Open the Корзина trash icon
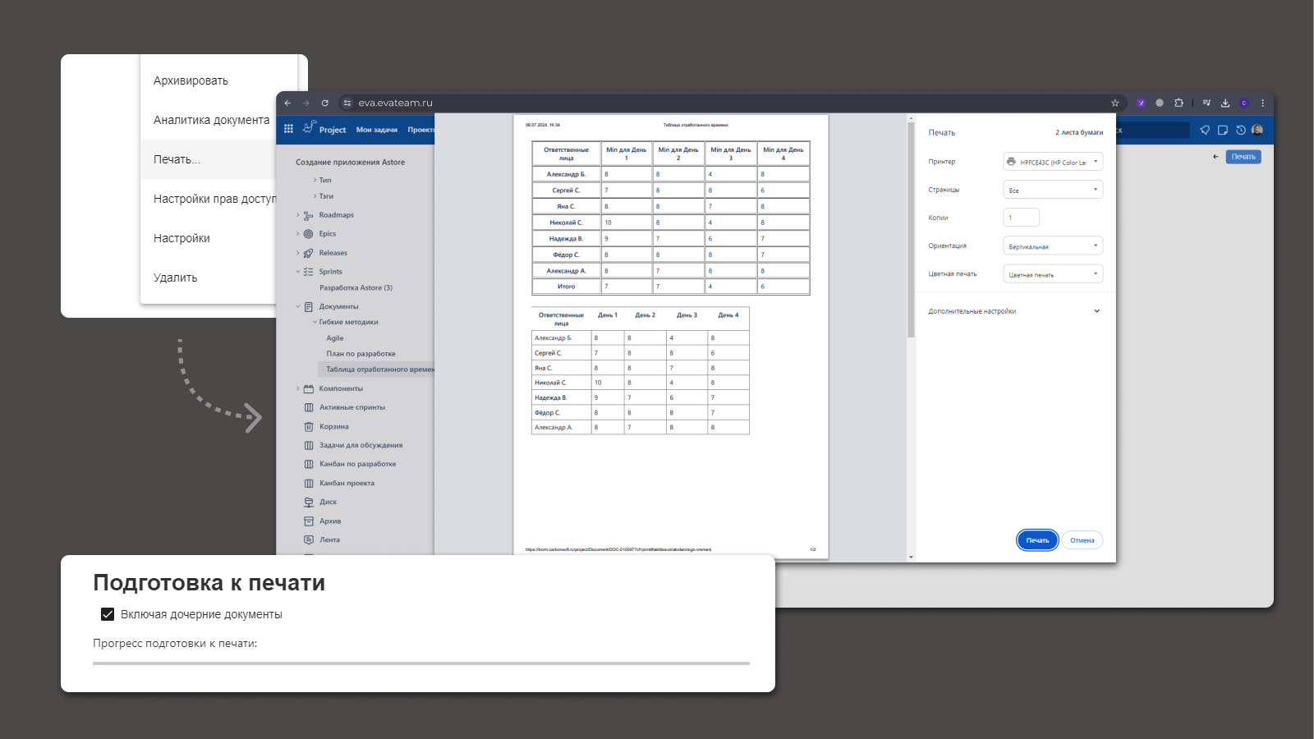Viewport: 1314px width, 739px height. pos(309,427)
